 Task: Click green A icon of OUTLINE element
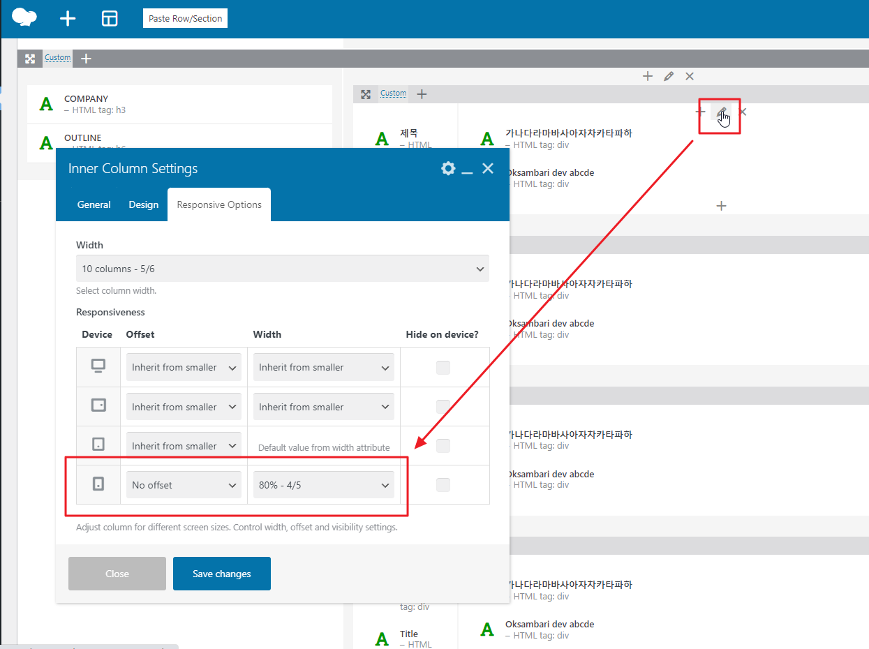(x=46, y=143)
